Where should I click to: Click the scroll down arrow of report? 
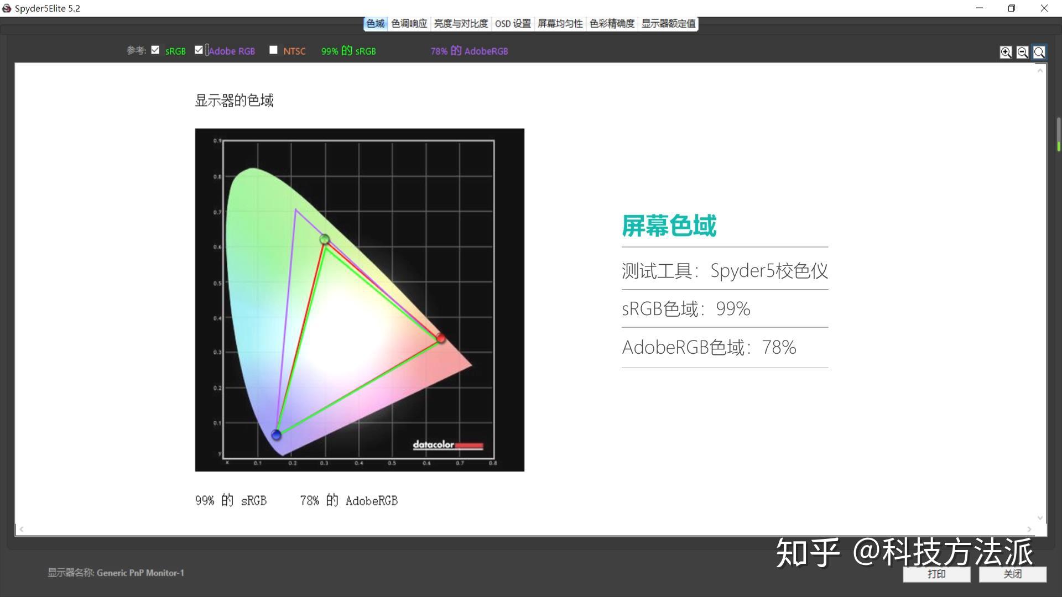click(1040, 518)
